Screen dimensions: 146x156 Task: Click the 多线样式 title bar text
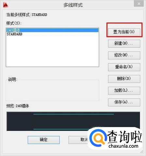coord(73,5)
